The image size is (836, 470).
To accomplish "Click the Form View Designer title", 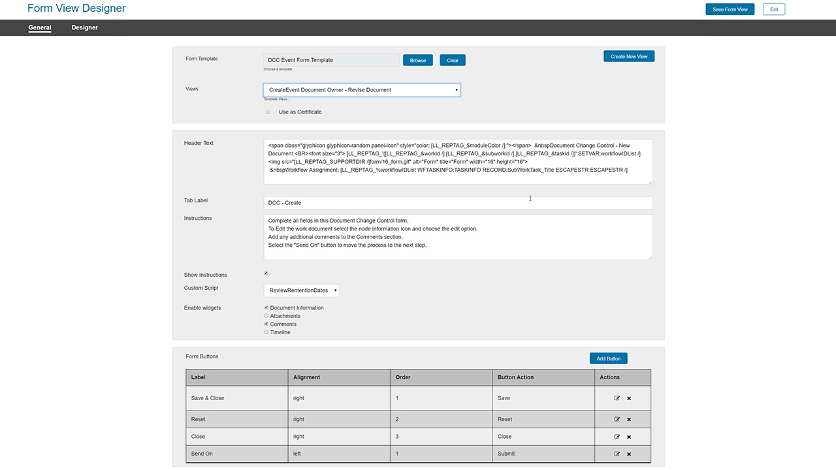I will point(76,8).
